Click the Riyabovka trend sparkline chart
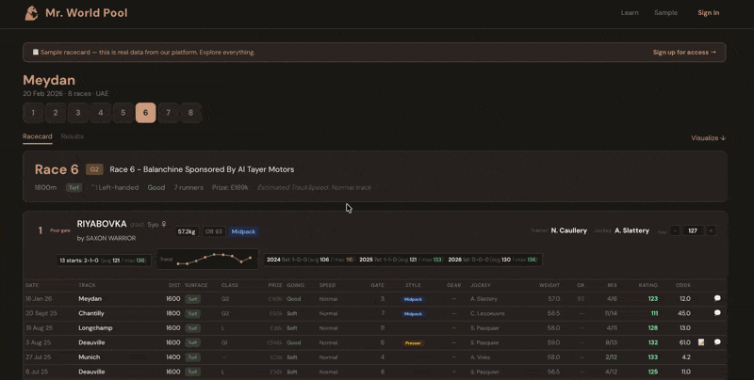Viewport: 754px width, 380px height. (x=208, y=259)
